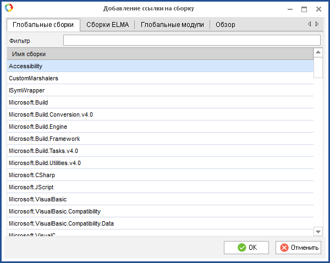Maximize the dialog window
Image resolution: width=330 pixels, height=263 pixels.
304,9
